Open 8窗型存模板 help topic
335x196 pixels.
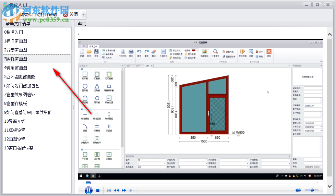(37, 103)
